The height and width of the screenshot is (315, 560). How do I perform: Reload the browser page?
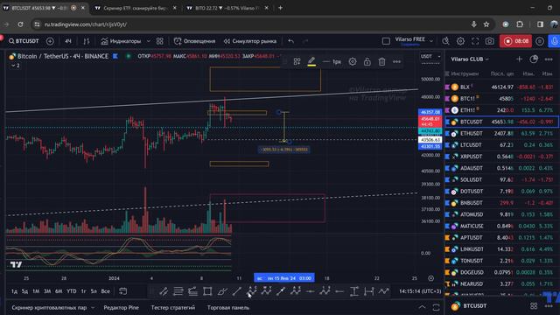(x=20, y=24)
